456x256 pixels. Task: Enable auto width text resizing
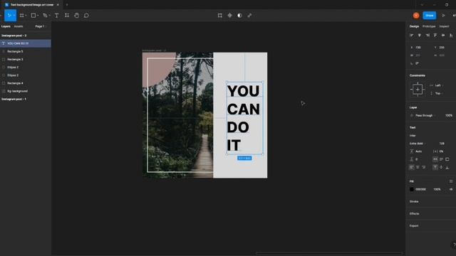point(435,159)
